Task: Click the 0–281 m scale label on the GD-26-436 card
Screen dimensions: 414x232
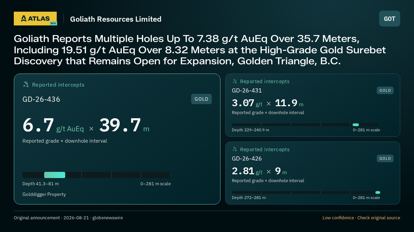Action: point(156,184)
